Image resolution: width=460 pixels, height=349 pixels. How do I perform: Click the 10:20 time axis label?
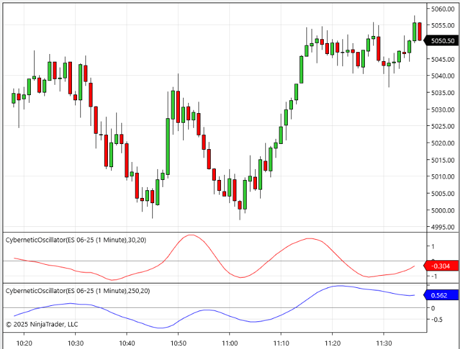point(24,343)
